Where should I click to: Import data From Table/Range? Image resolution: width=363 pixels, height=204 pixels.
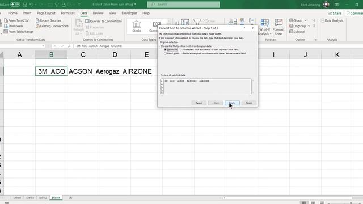(19, 32)
